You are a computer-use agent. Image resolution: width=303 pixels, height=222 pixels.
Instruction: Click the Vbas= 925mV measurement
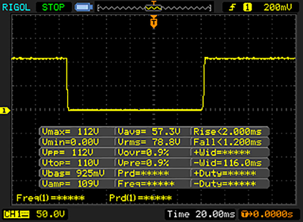(x=73, y=173)
